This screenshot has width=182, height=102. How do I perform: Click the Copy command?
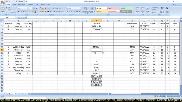point(8,10)
